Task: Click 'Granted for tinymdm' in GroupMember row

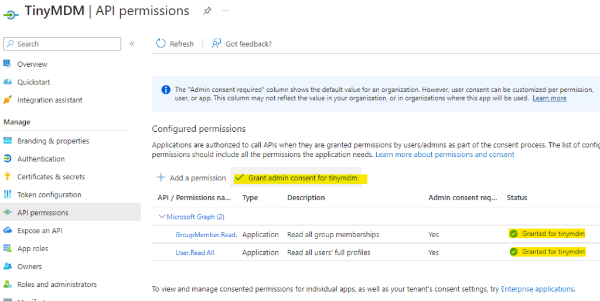Action: pyautogui.click(x=553, y=234)
